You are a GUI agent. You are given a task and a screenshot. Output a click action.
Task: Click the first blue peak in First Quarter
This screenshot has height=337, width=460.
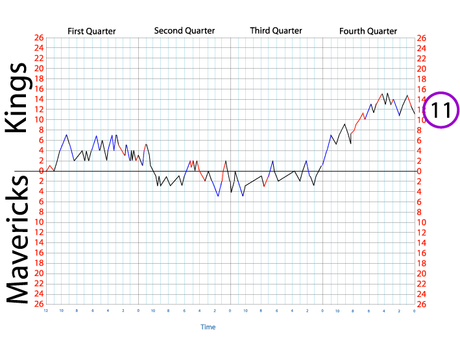(67, 135)
